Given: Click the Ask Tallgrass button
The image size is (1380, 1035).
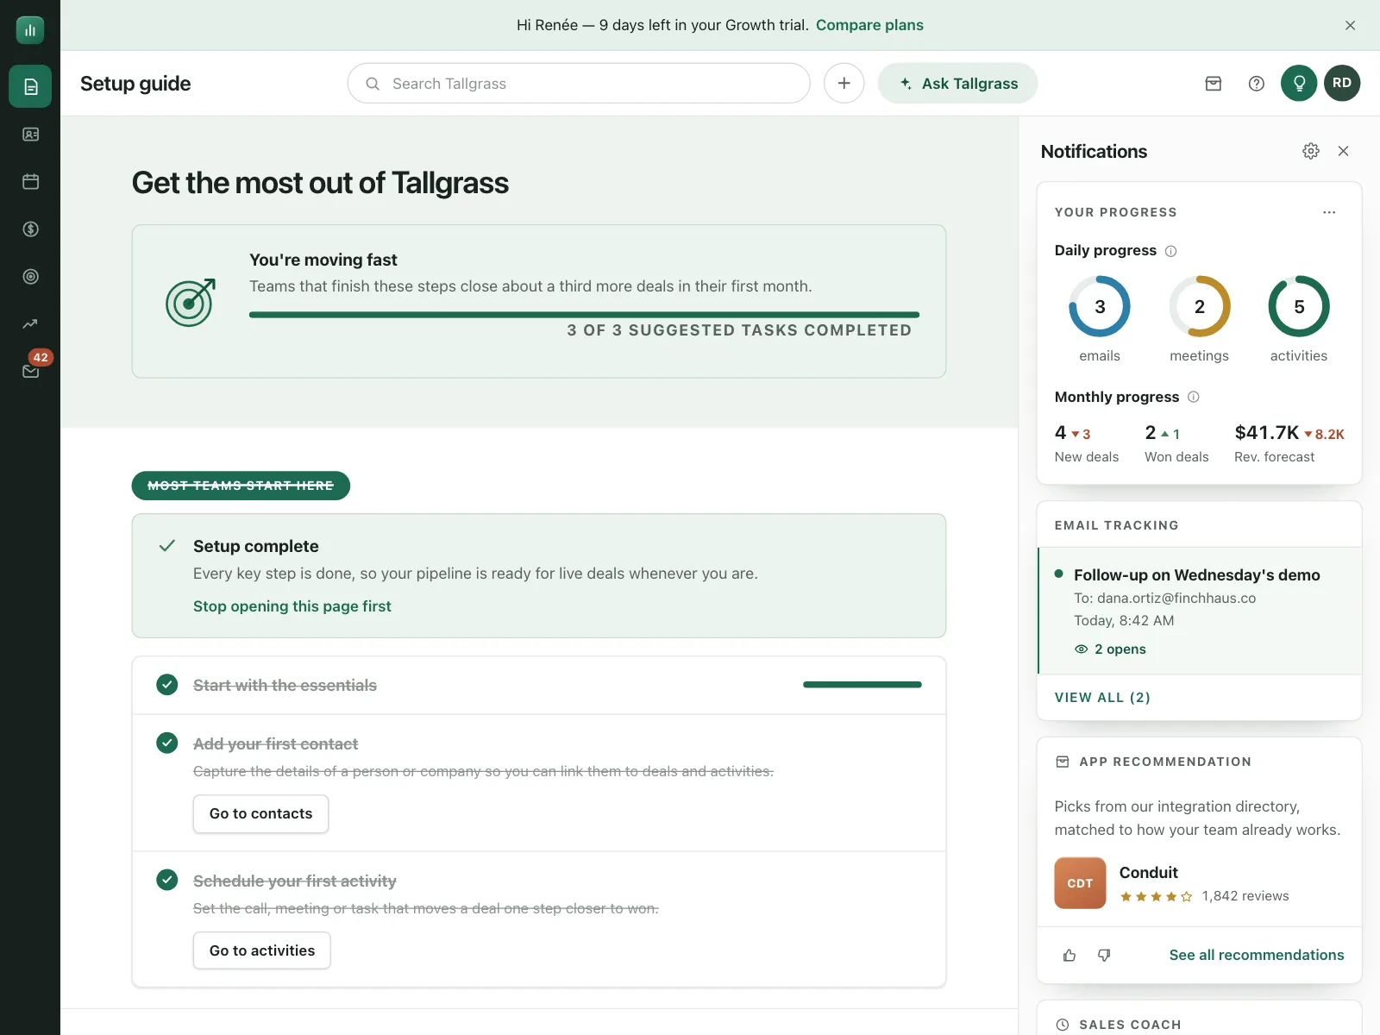Looking at the screenshot, I should (x=957, y=83).
